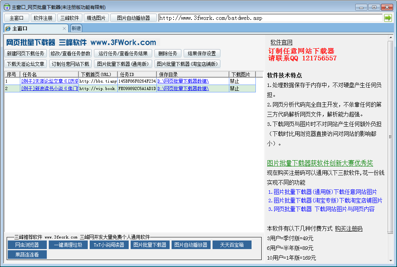Minimize the application window
This screenshot has width=397, height=267.
coord(361,7)
